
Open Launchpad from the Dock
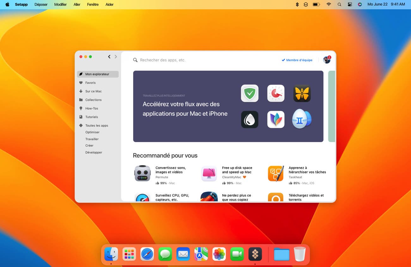pos(129,254)
